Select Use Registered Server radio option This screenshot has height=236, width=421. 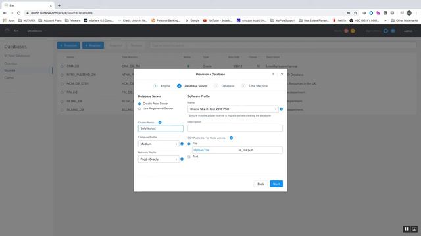(x=139, y=109)
